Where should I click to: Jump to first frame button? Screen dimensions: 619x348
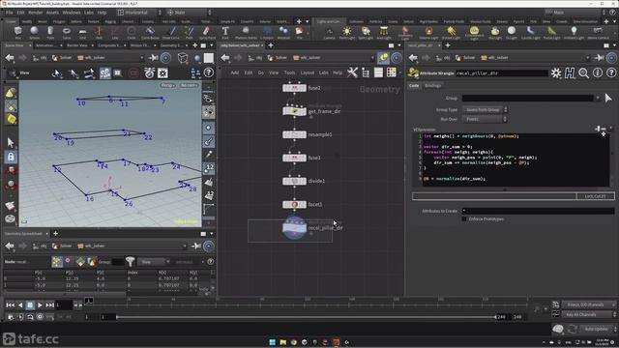coord(11,305)
